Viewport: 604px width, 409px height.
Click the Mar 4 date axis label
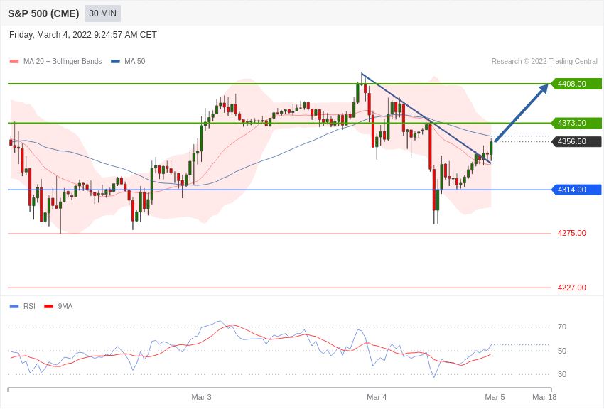[x=377, y=397]
